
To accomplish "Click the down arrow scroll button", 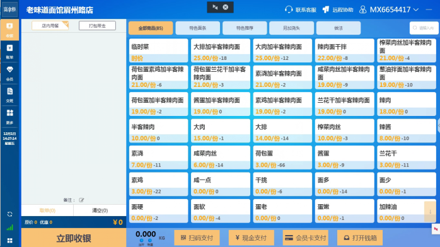I will [x=430, y=212].
